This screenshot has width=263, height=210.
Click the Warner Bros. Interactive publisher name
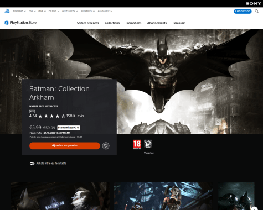[x=44, y=106]
